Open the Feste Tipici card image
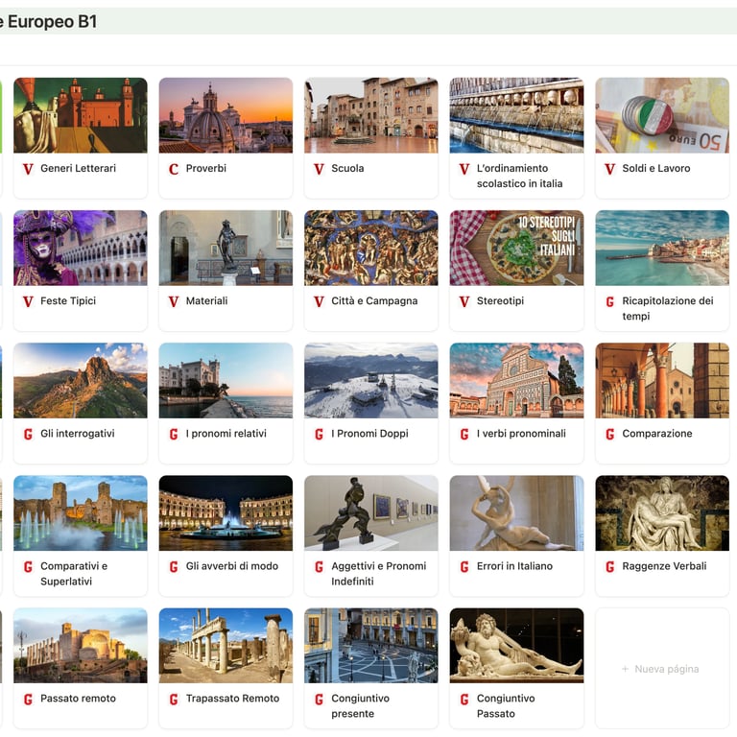Image resolution: width=737 pixels, height=737 pixels. [81, 248]
